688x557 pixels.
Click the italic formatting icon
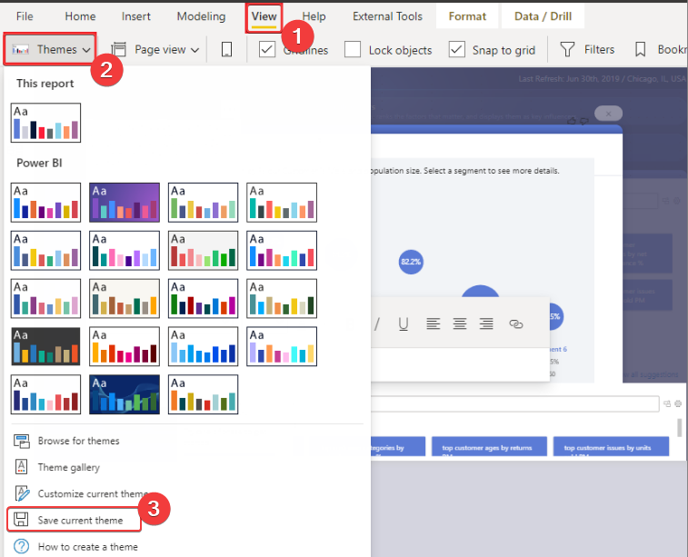tap(377, 324)
